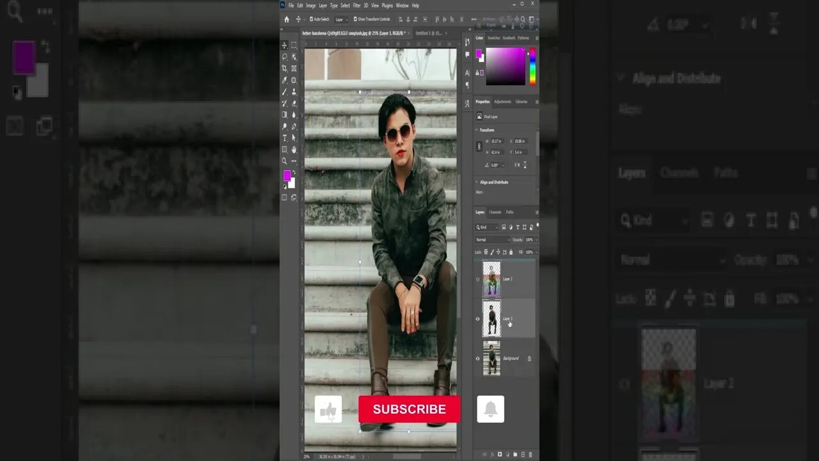Click the Home icon in options bar
Screen dimensions: 819x461
click(x=287, y=19)
